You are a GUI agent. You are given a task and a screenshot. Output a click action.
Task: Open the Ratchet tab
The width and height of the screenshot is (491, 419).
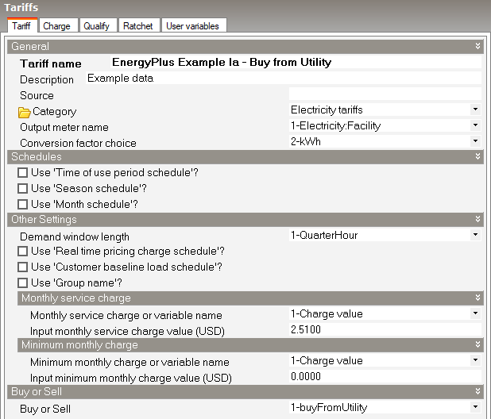point(137,26)
